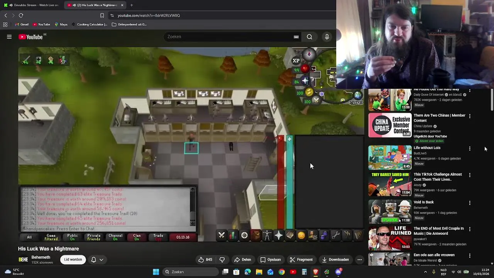The width and height of the screenshot is (494, 278).
Task: Create a clip using Fragment
Action: click(301, 259)
